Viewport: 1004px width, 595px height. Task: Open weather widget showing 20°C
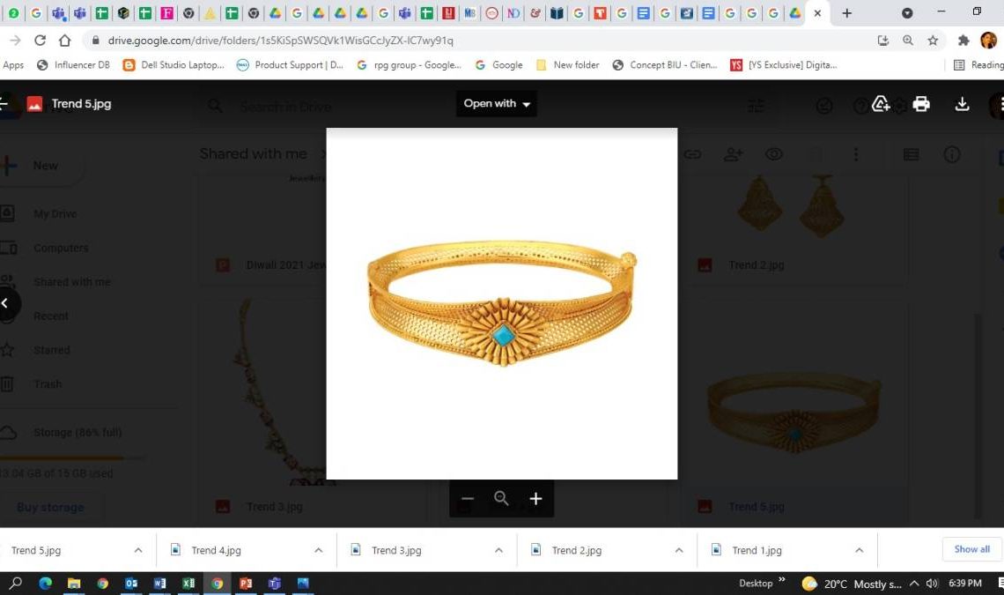pos(853,584)
